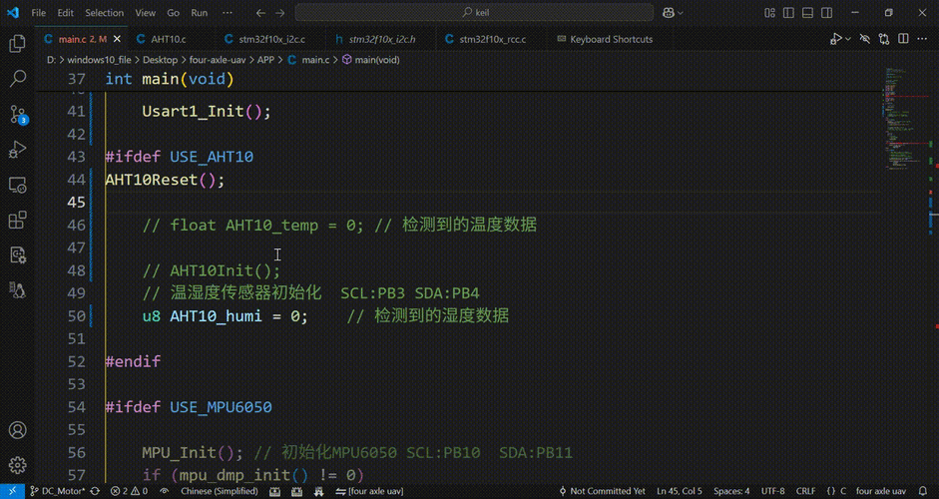Open the Edit menu
This screenshot has width=939, height=499.
click(65, 13)
